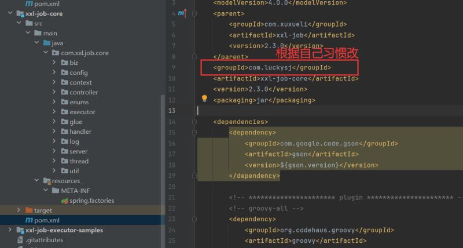Click the .gitattributes file icon
The height and width of the screenshot is (248, 463).
pyautogui.click(x=20, y=240)
